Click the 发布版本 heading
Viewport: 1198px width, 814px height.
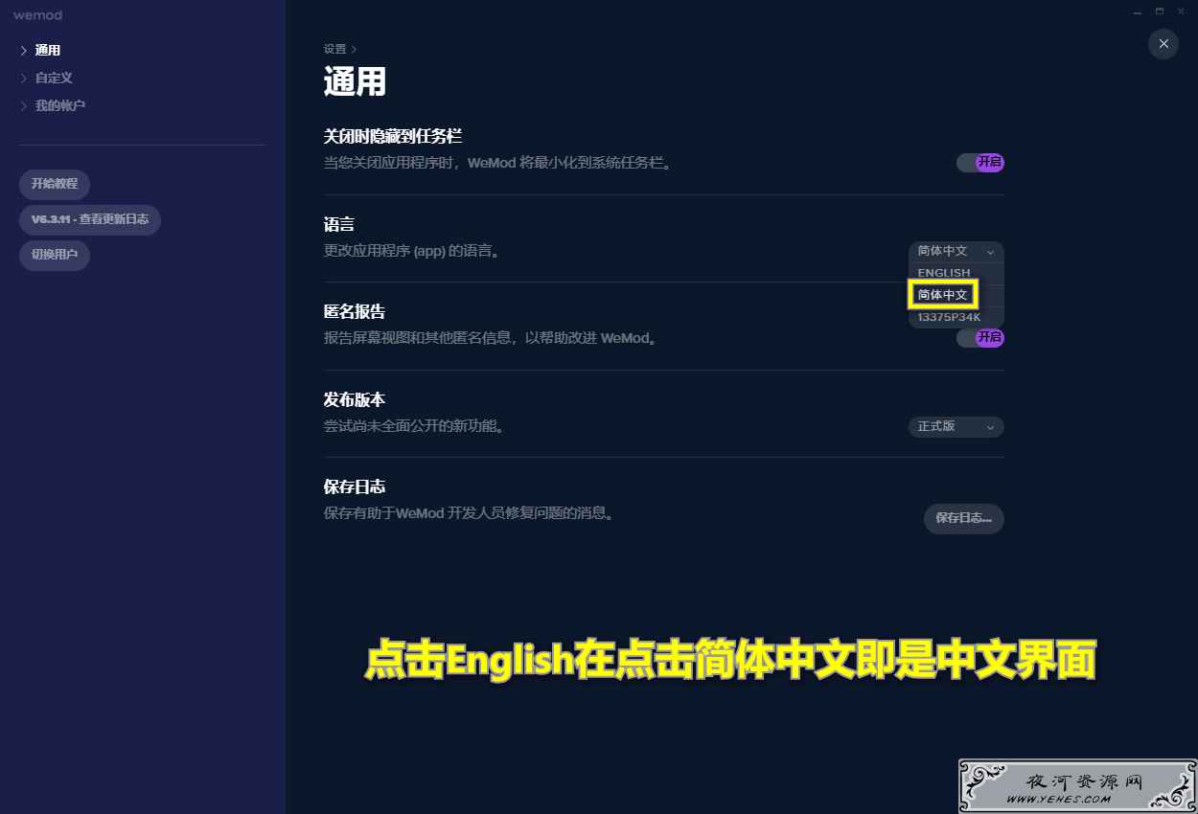(355, 399)
